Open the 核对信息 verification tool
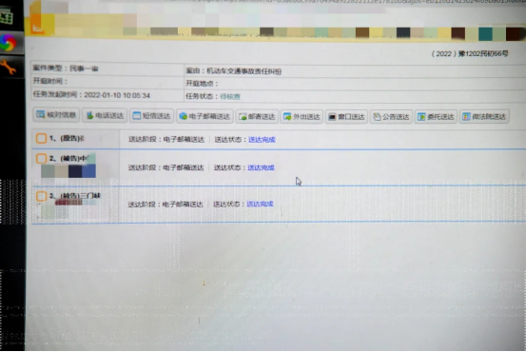The image size is (526, 352). (x=56, y=115)
